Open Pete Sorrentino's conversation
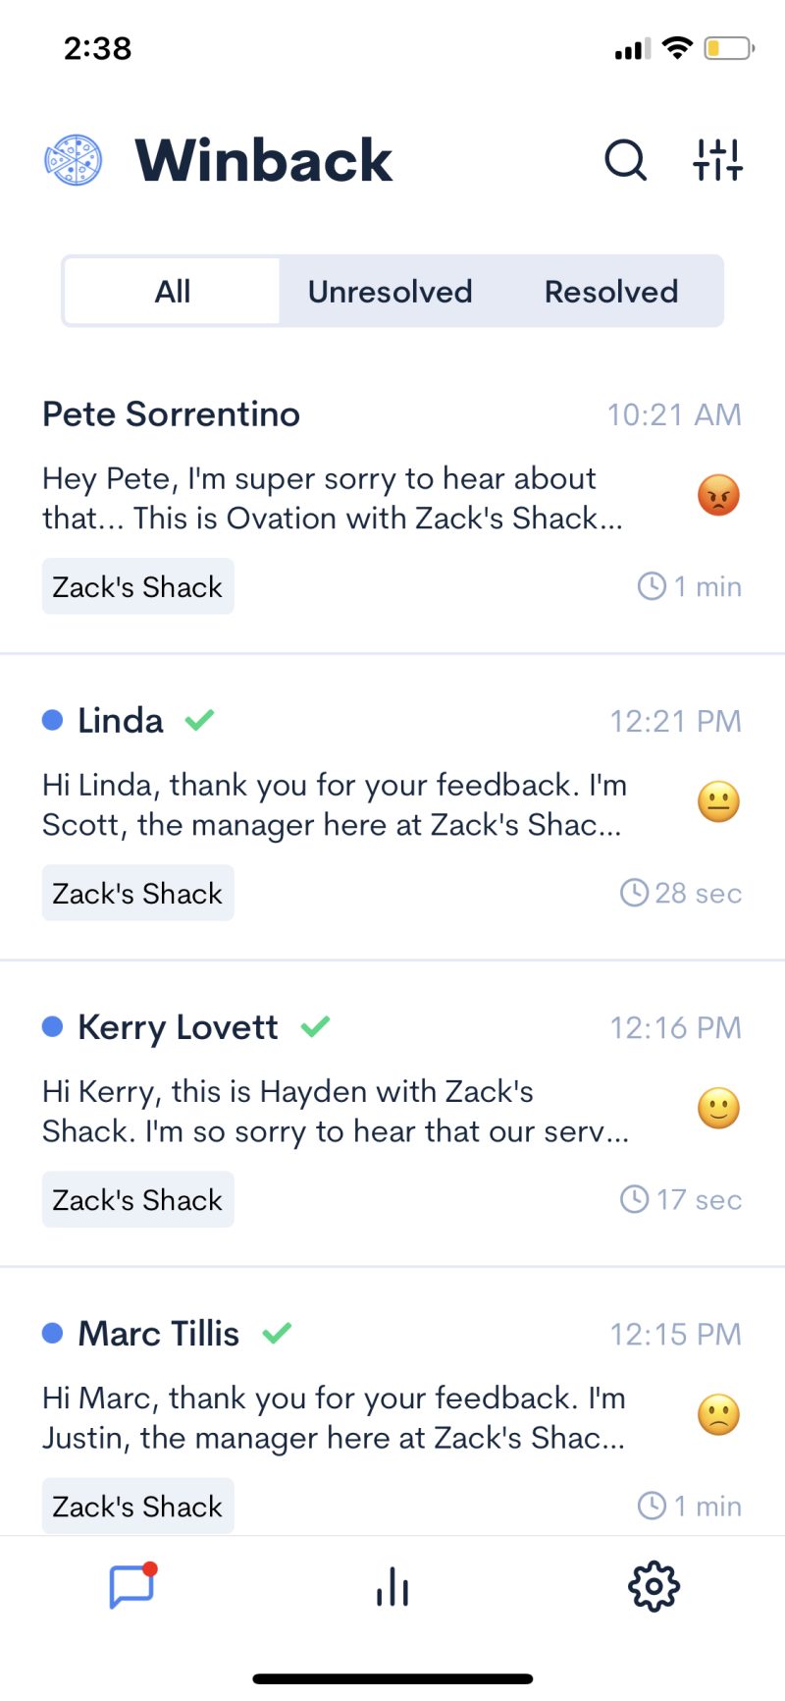Image resolution: width=785 pixels, height=1701 pixels. click(x=171, y=414)
